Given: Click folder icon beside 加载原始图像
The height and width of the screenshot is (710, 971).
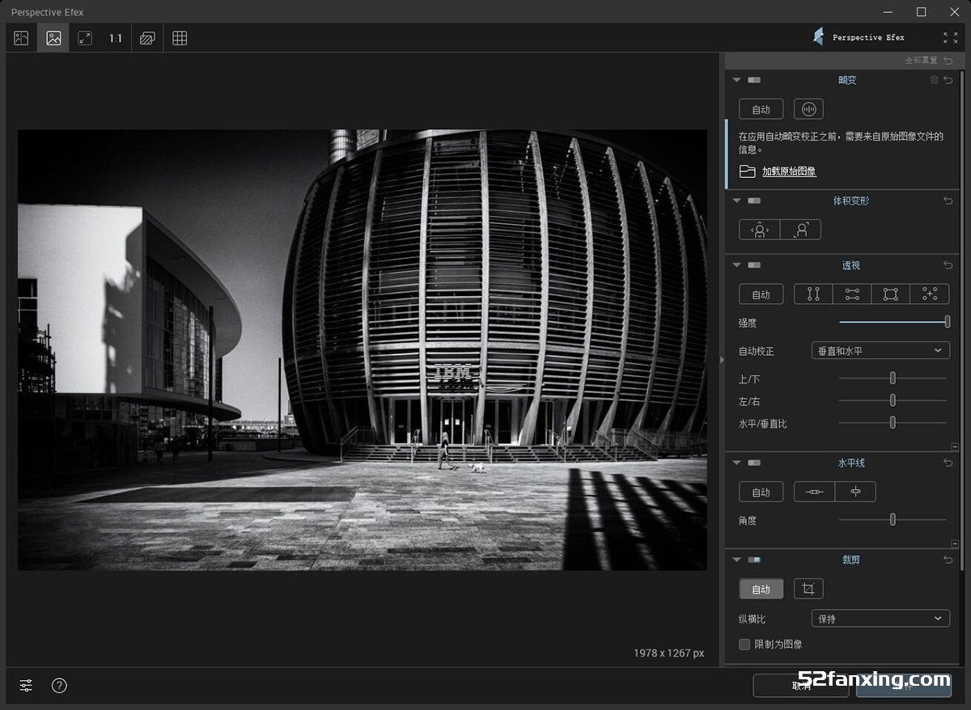Looking at the screenshot, I should click(x=748, y=171).
